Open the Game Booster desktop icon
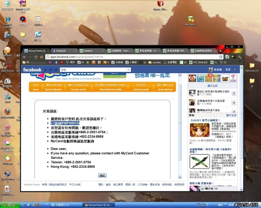 coord(7,68)
